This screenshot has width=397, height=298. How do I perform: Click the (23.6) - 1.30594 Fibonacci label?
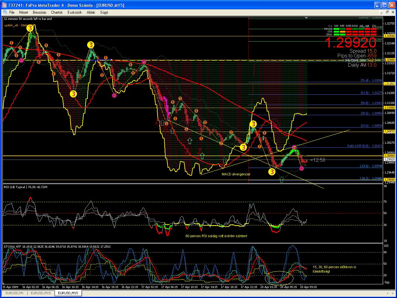click(371, 126)
